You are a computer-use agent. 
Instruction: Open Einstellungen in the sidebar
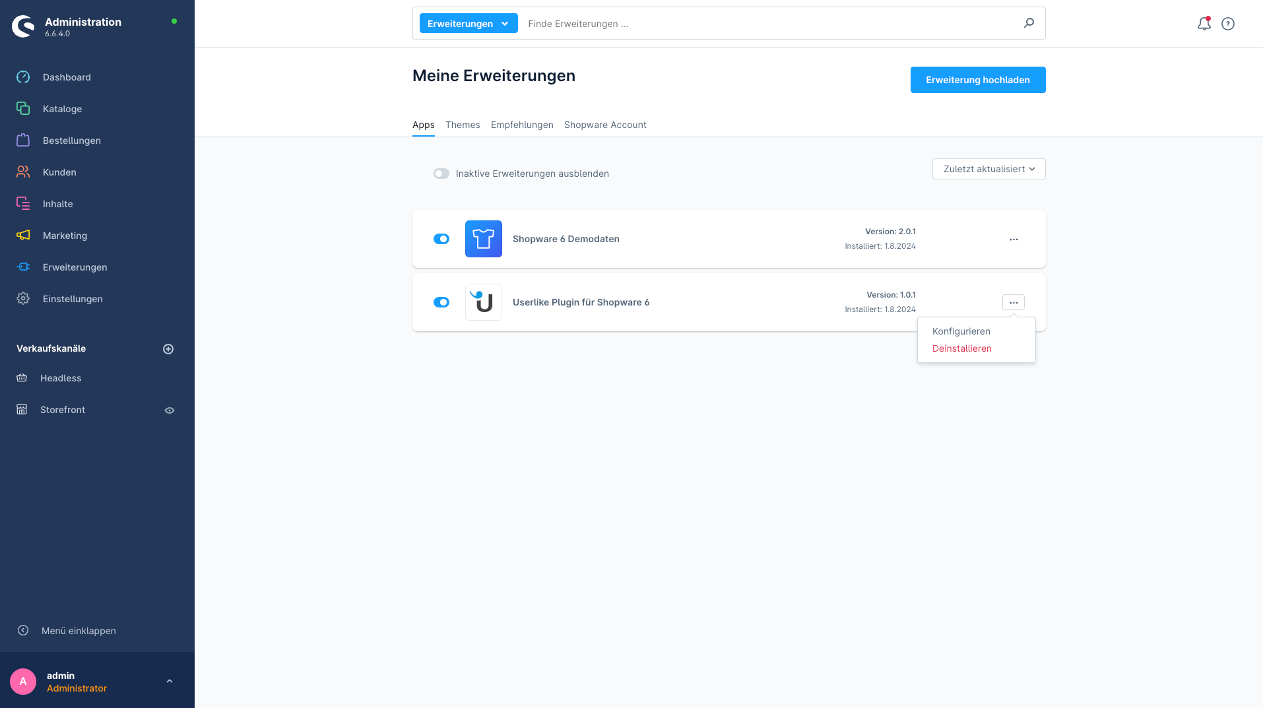tap(73, 299)
